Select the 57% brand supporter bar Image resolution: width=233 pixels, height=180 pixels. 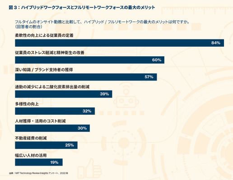coord(86,77)
